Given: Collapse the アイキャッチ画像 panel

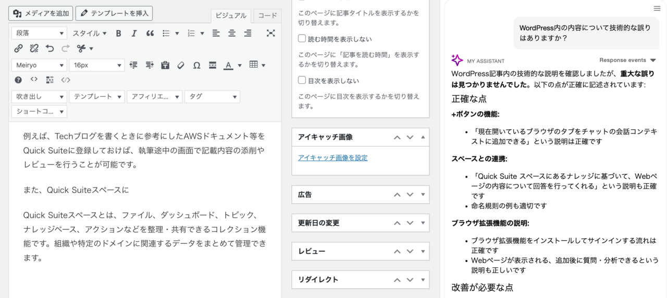Looking at the screenshot, I should tap(423, 137).
